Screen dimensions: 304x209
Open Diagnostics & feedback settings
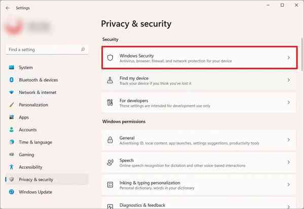point(142,204)
